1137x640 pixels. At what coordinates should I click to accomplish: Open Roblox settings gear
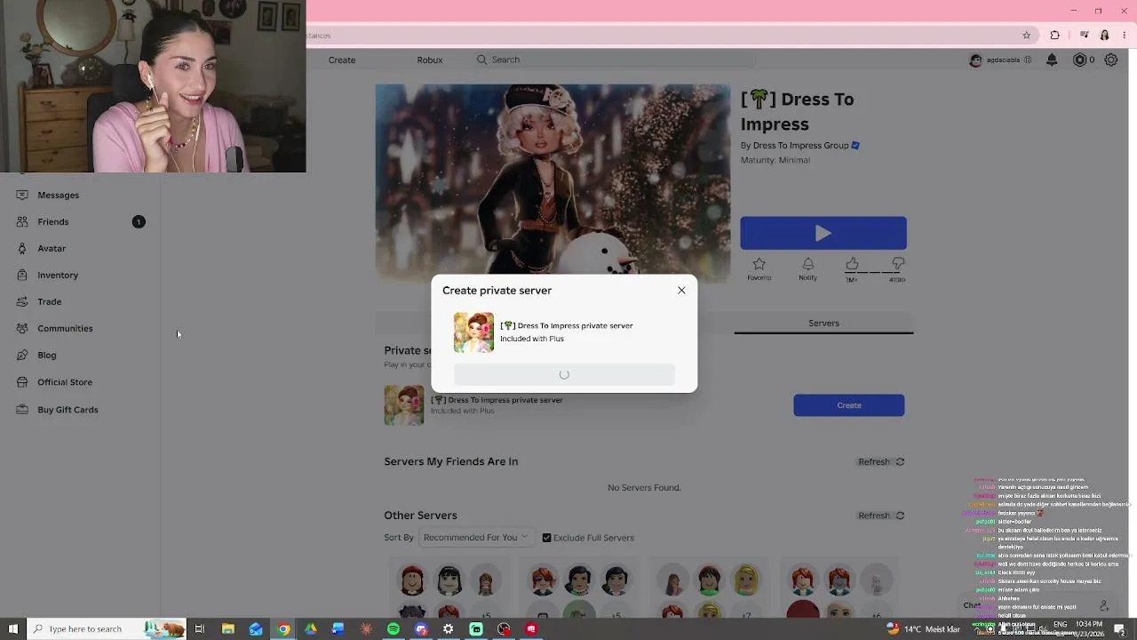[1111, 60]
